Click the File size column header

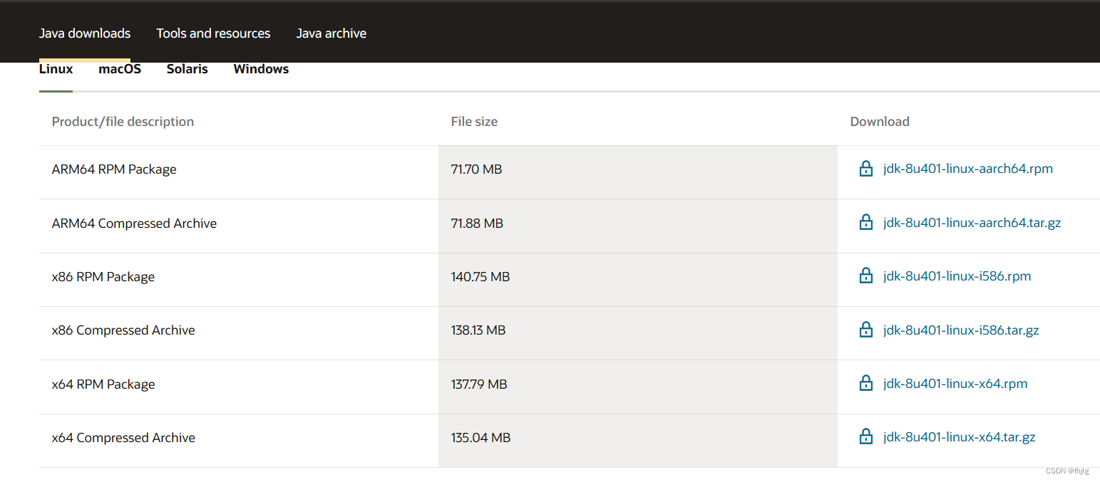coord(474,122)
